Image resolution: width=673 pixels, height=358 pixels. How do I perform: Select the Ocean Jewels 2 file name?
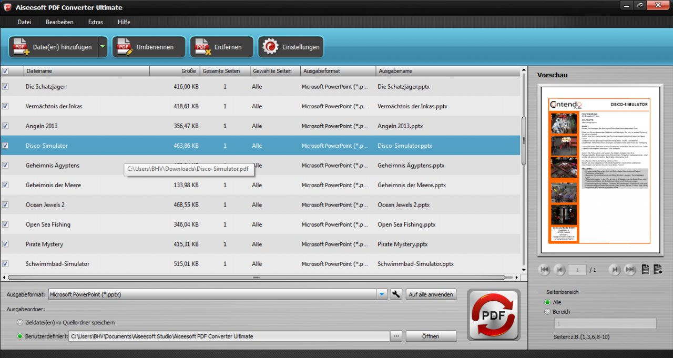(x=45, y=204)
